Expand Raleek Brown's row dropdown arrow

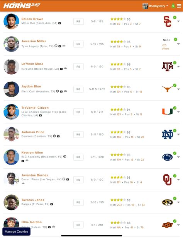(178, 21)
